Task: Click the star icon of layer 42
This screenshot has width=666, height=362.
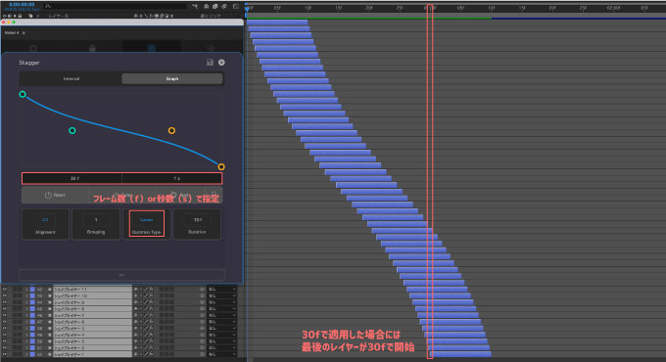Action: 49,290
